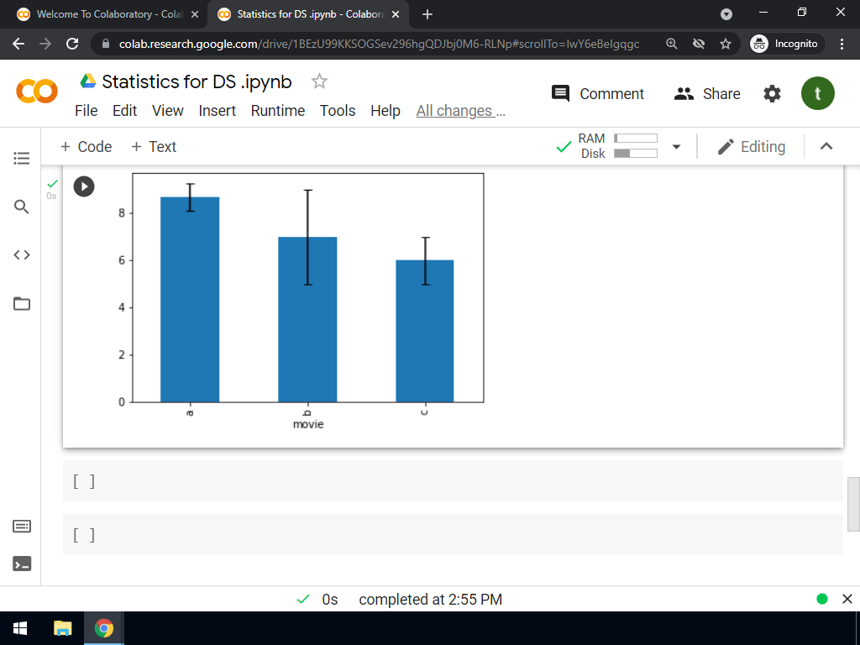Image resolution: width=860 pixels, height=645 pixels.
Task: Click the notebook vertical scrollbar
Action: 853,504
